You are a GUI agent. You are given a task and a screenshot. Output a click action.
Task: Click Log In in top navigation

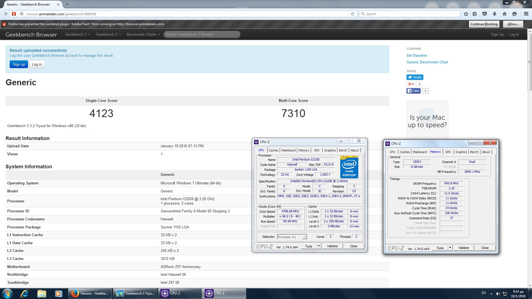pos(514,34)
